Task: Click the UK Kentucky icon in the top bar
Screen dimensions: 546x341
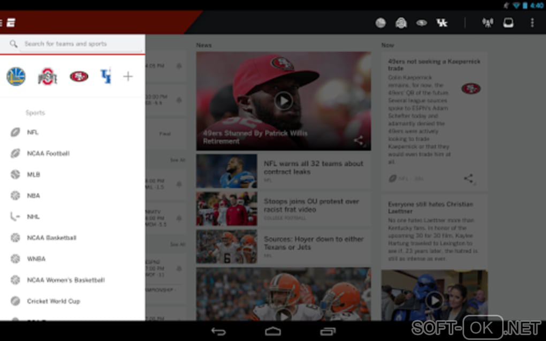Action: [442, 23]
